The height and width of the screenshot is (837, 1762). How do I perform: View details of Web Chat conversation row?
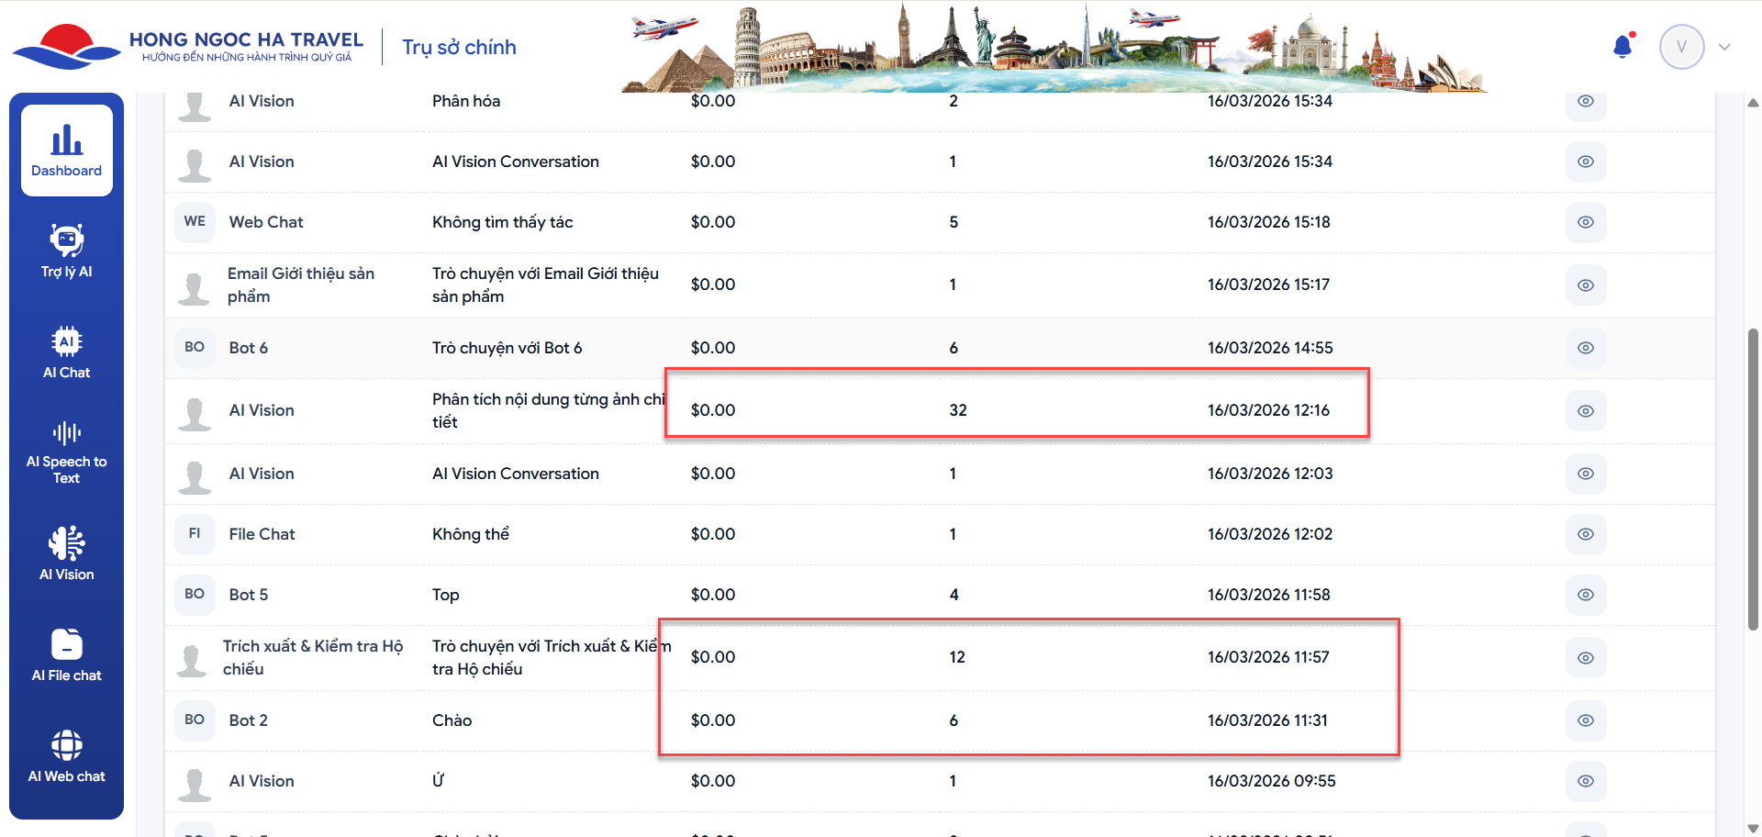(x=1585, y=222)
